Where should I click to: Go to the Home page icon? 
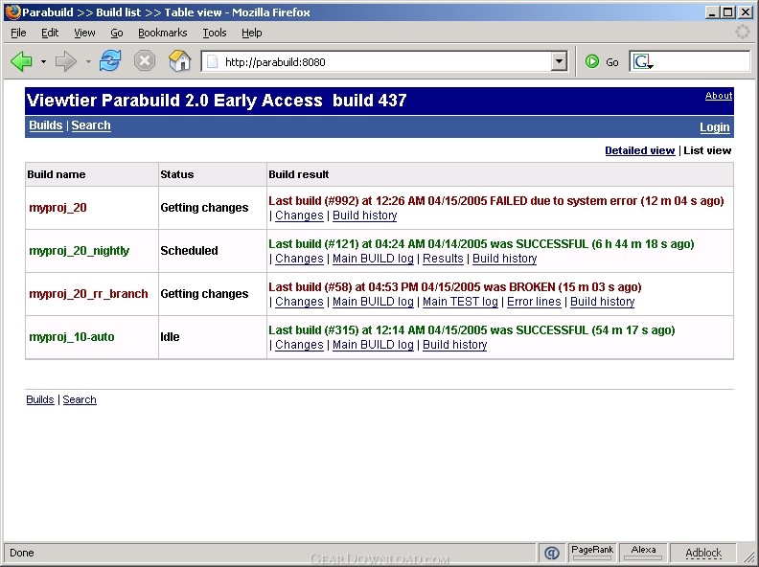pyautogui.click(x=179, y=61)
